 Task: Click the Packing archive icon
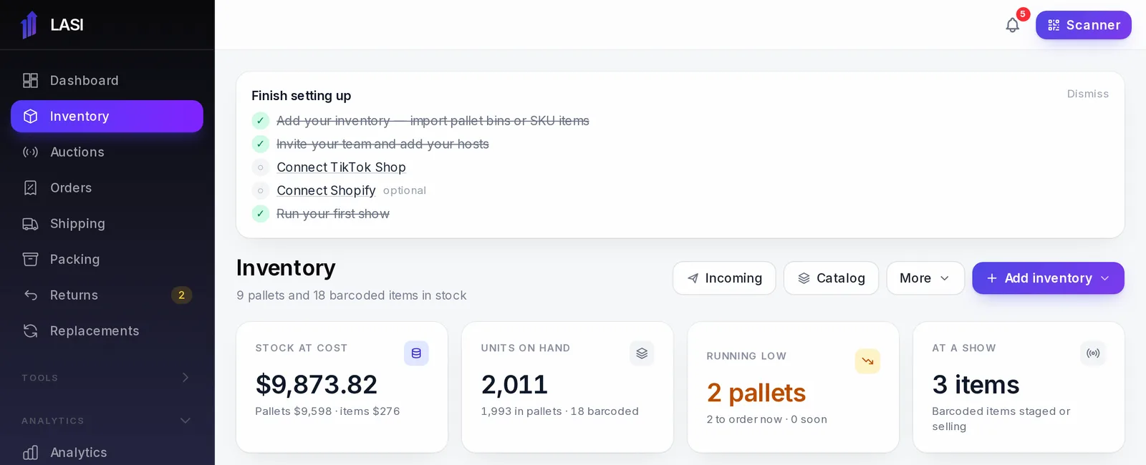[x=30, y=260]
